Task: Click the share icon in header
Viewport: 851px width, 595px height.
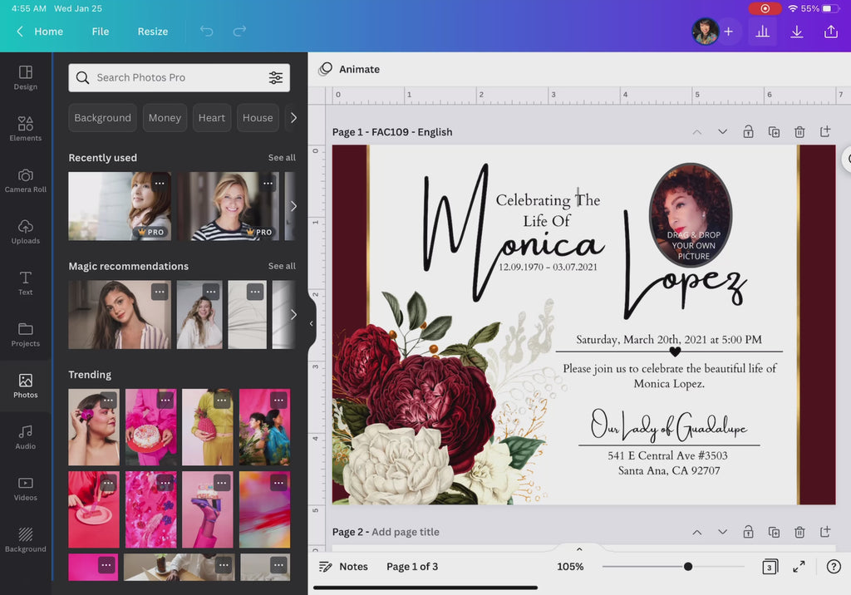Action: [x=831, y=32]
